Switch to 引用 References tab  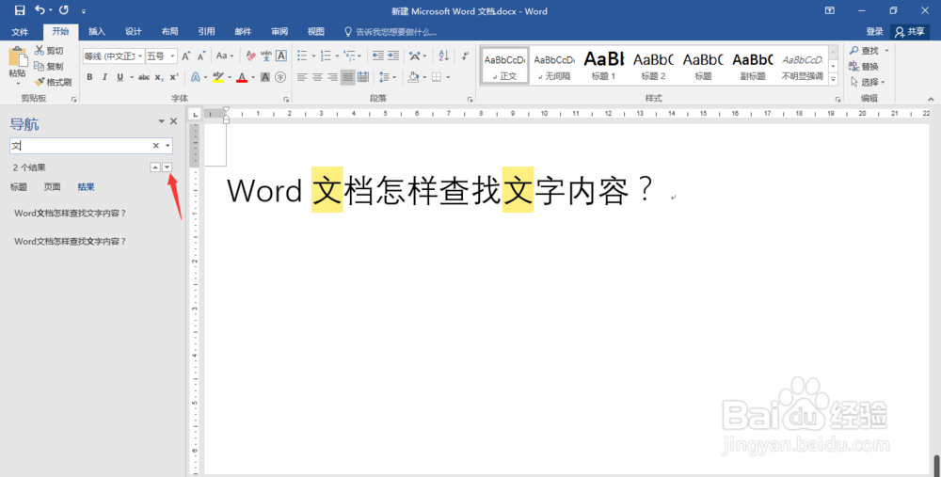(206, 31)
